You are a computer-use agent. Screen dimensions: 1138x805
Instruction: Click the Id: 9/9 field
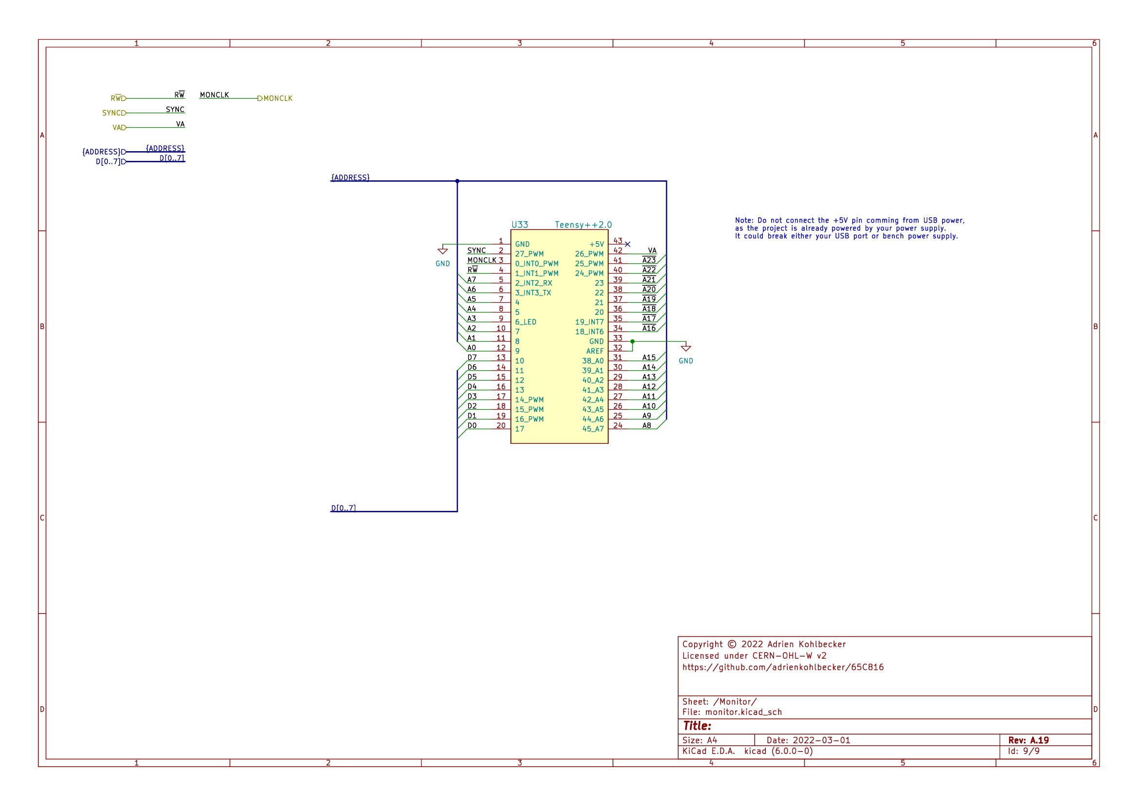1023,751
